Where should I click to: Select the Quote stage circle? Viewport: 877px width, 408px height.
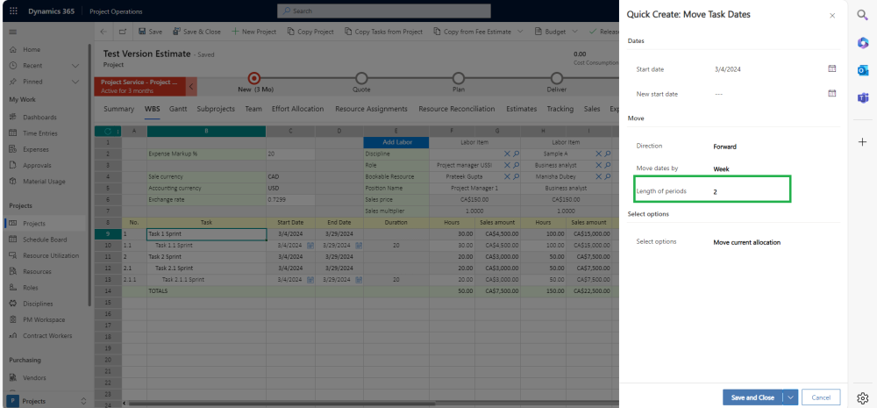pos(361,78)
